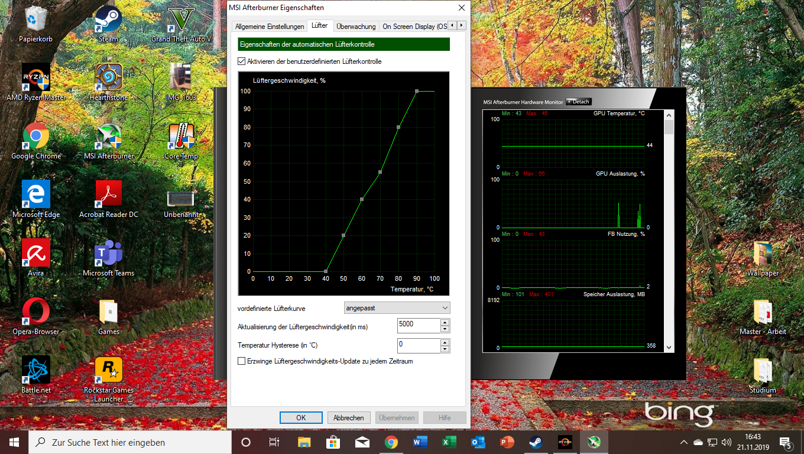Screen dimensions: 804x454
Task: Click the Windows search box
Action: pyautogui.click(x=130, y=442)
